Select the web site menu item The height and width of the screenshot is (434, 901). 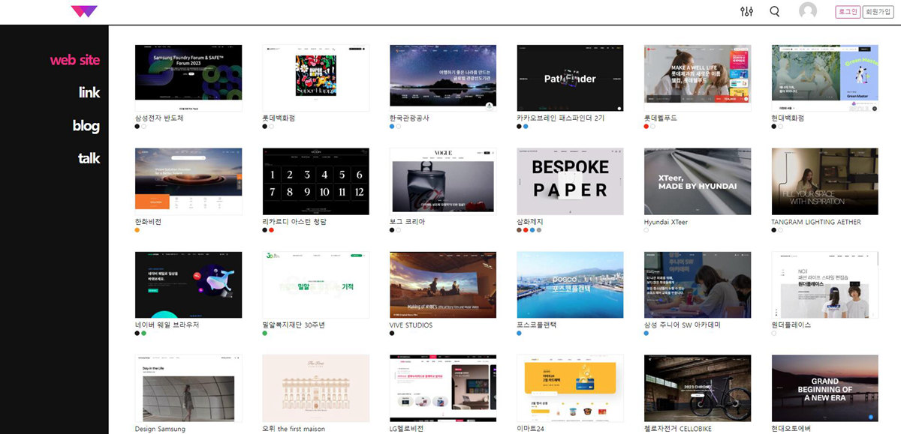click(75, 60)
